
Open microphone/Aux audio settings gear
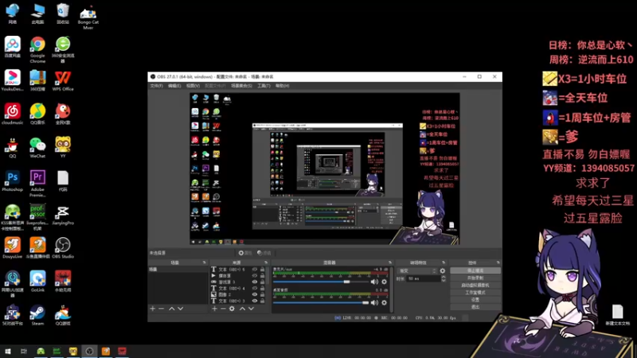(384, 282)
